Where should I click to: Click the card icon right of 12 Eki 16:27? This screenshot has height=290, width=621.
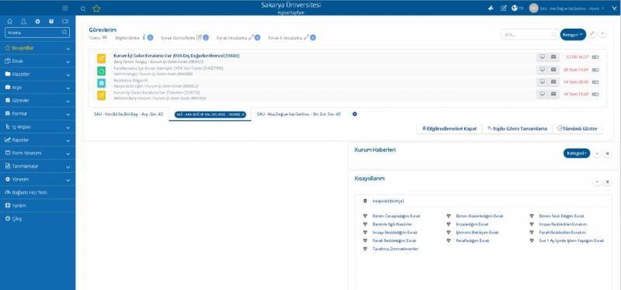point(595,57)
